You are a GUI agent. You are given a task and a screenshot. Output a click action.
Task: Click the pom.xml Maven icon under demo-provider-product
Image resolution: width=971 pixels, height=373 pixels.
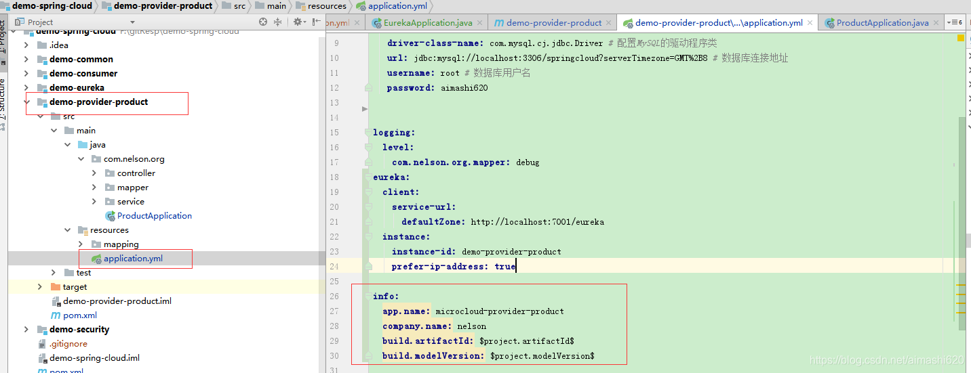click(x=56, y=315)
